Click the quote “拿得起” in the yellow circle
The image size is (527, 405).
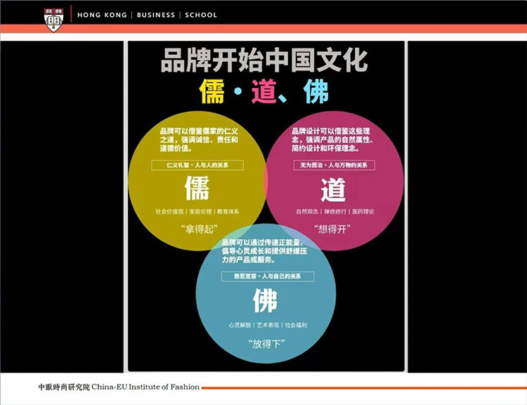197,229
